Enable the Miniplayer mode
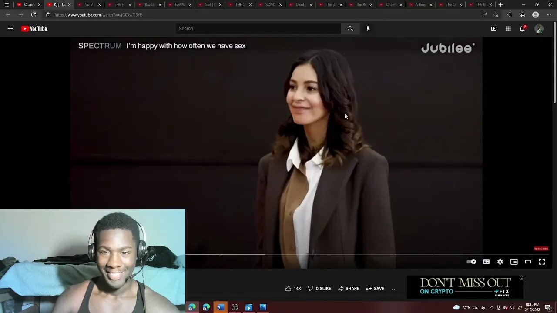Image resolution: width=557 pixels, height=313 pixels. [514, 262]
